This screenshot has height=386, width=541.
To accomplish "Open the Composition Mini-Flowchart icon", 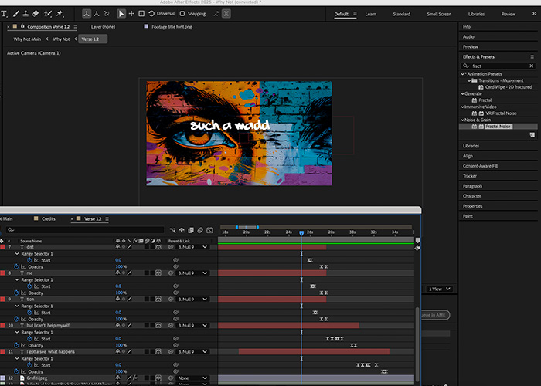I will click(x=172, y=230).
